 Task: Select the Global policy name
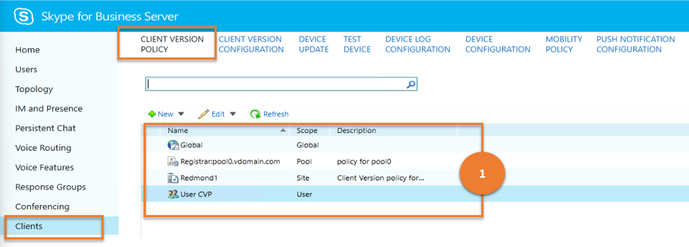tap(192, 145)
